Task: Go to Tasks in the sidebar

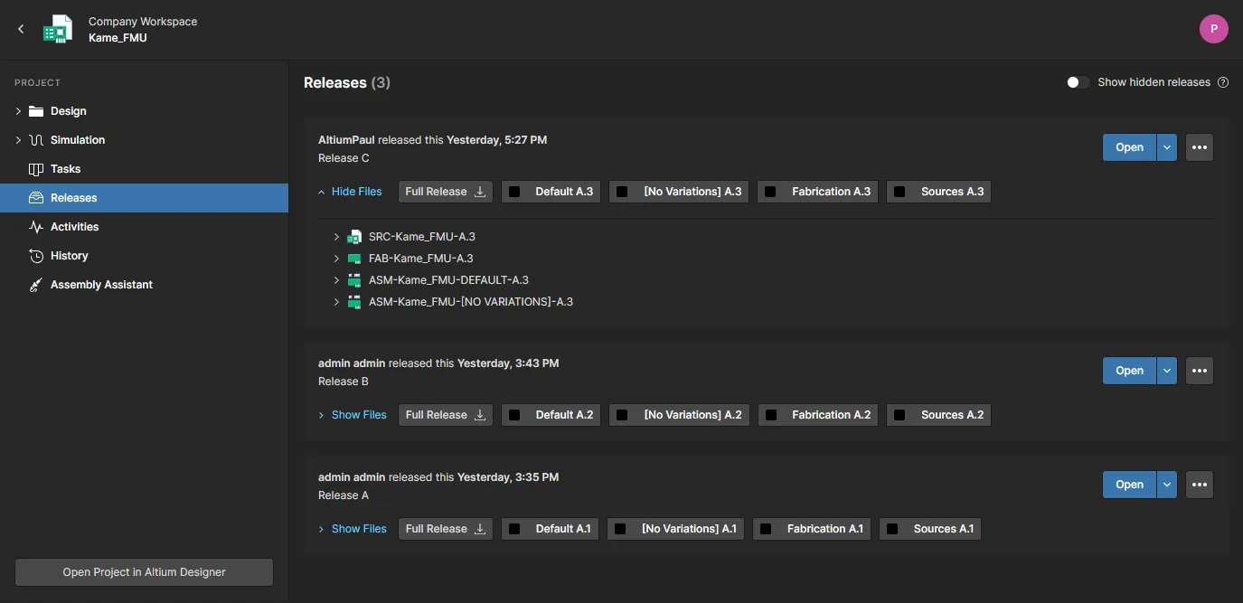Action: click(65, 169)
